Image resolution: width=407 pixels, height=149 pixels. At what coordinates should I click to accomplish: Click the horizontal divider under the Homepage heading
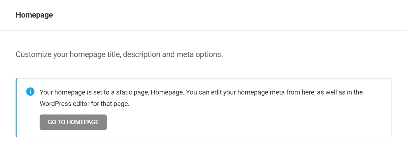[203, 31]
